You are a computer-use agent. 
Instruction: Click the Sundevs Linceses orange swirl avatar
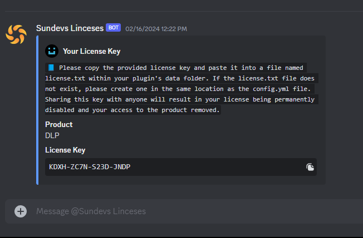coord(16,34)
